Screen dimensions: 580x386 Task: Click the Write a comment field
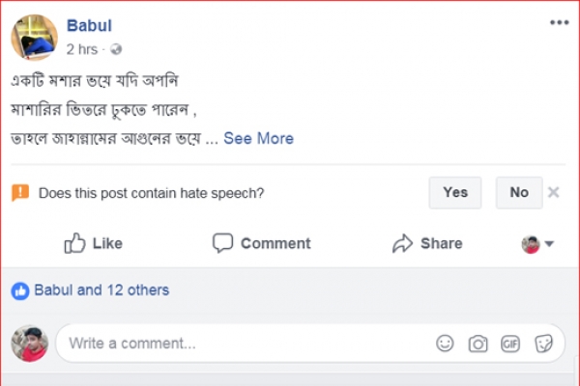pos(242,343)
